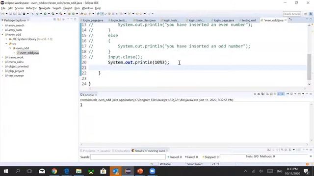Click the Save All toolbar icon

[x=14, y=14]
